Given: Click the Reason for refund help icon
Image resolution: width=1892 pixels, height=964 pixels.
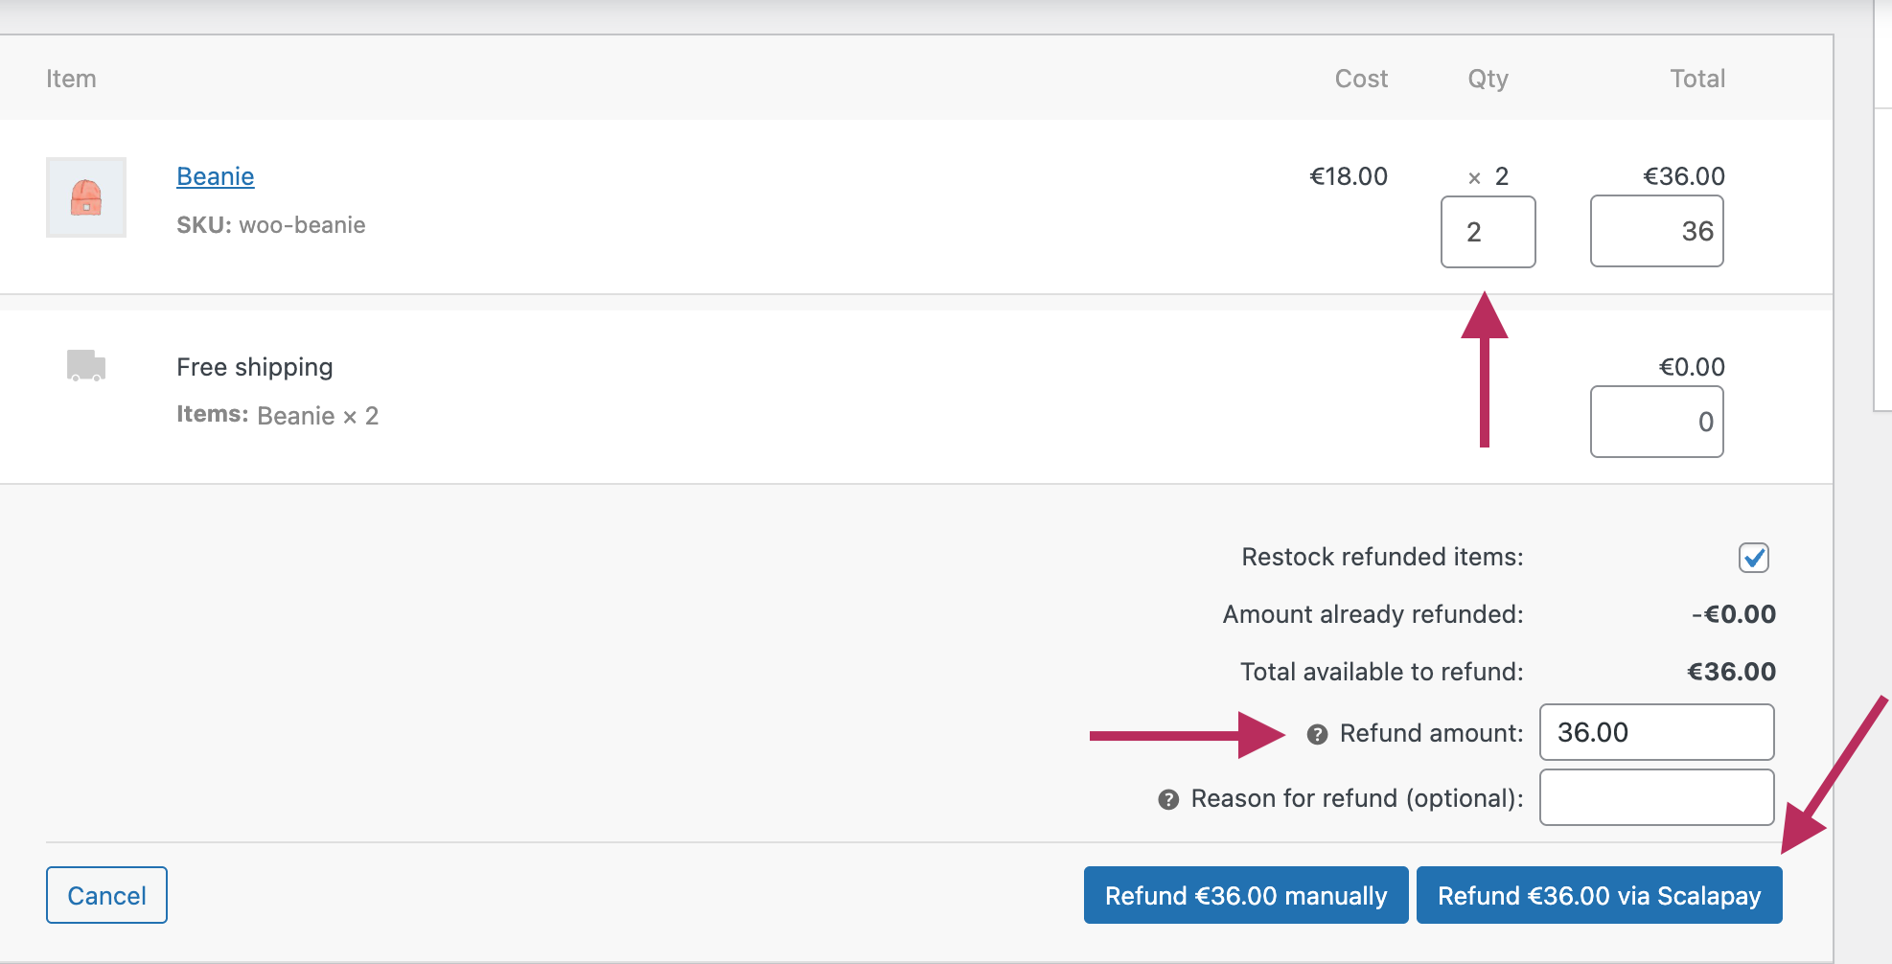Looking at the screenshot, I should click(x=1168, y=799).
